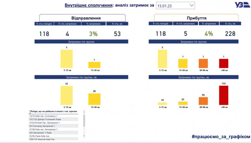The height and width of the screenshot is (143, 251).
Task: Click scroll down arrow in train list
Action: [84, 136]
